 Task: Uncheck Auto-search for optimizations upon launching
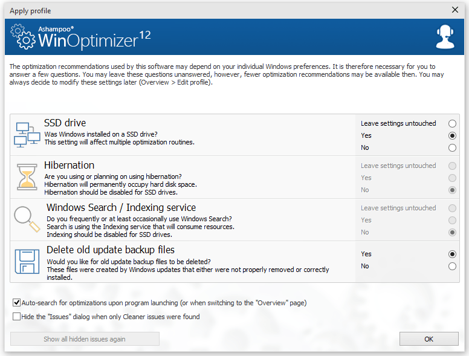(x=17, y=303)
